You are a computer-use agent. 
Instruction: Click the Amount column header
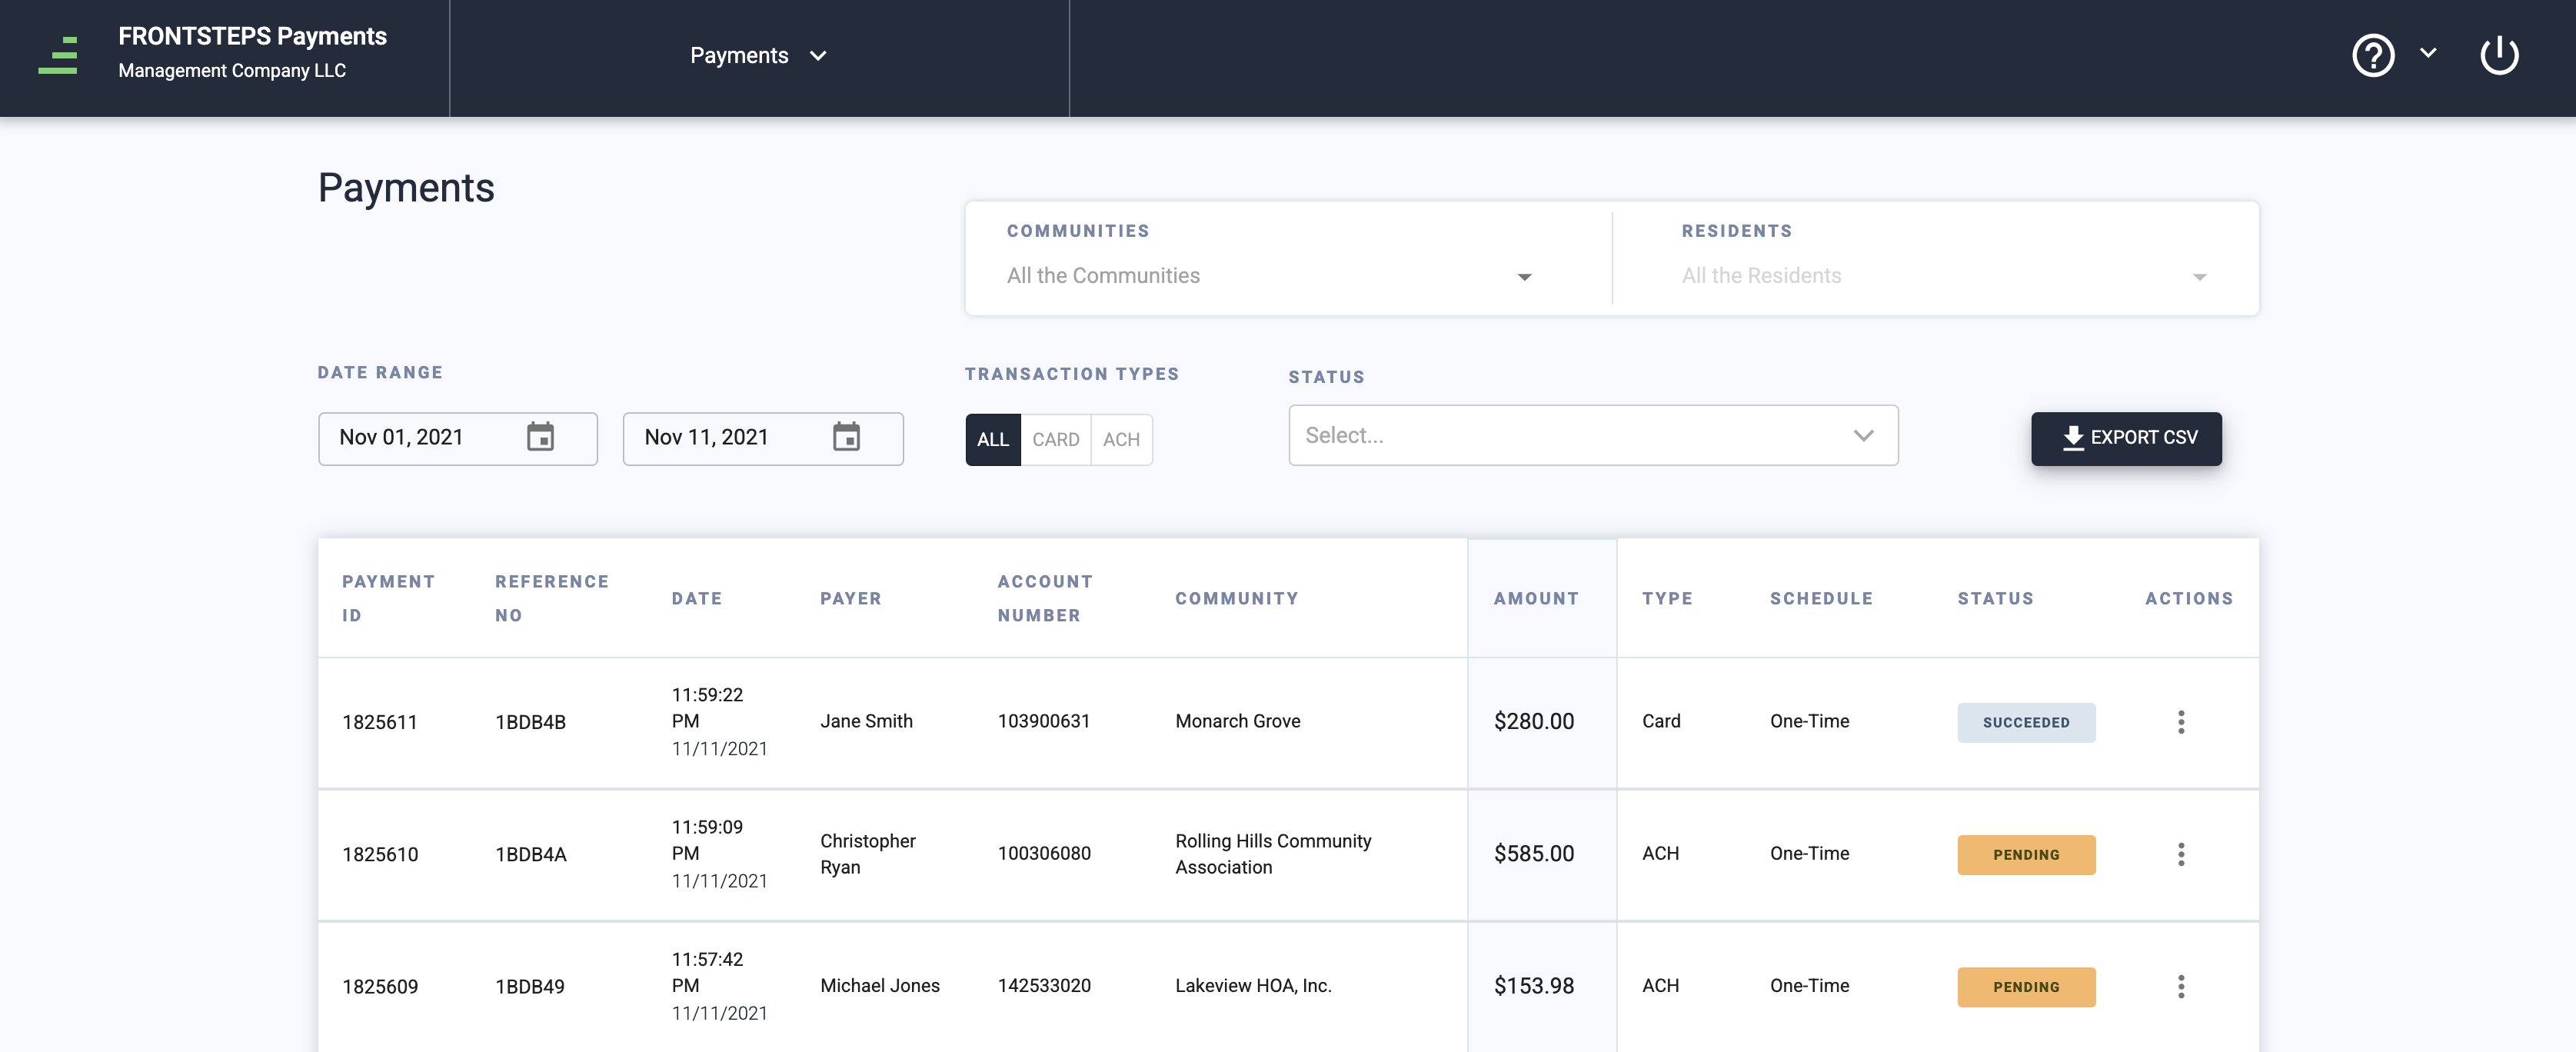tap(1536, 598)
